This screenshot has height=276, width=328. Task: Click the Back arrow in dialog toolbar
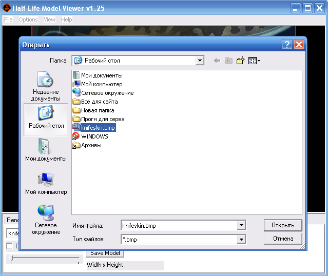coord(217,61)
